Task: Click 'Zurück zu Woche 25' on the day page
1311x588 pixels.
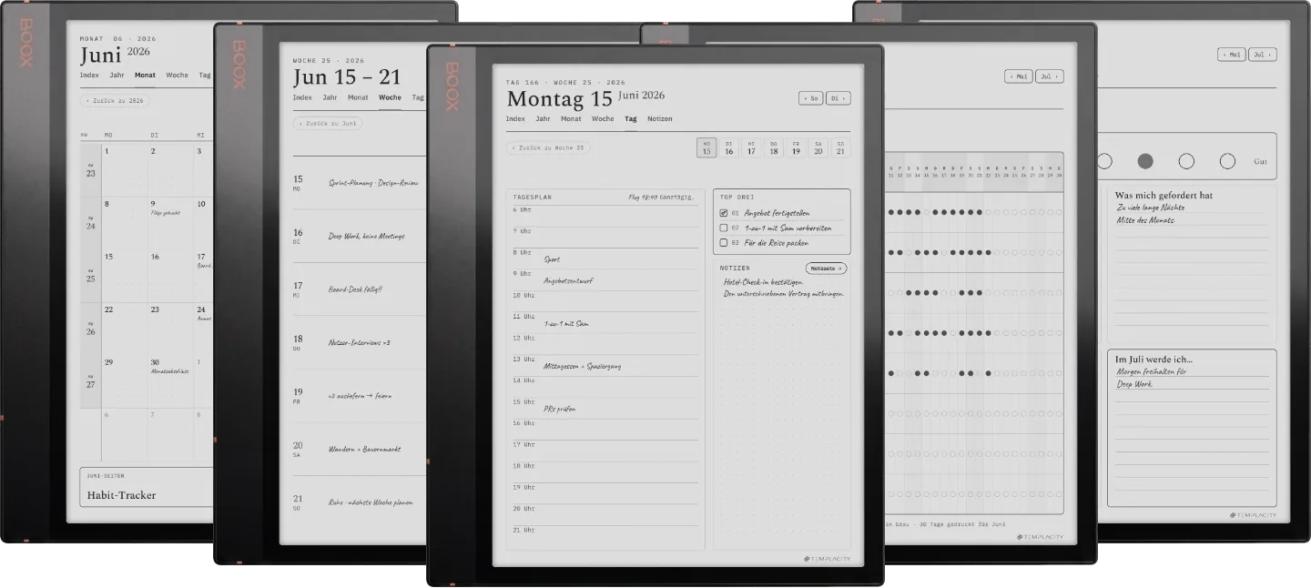Action: pyautogui.click(x=548, y=147)
